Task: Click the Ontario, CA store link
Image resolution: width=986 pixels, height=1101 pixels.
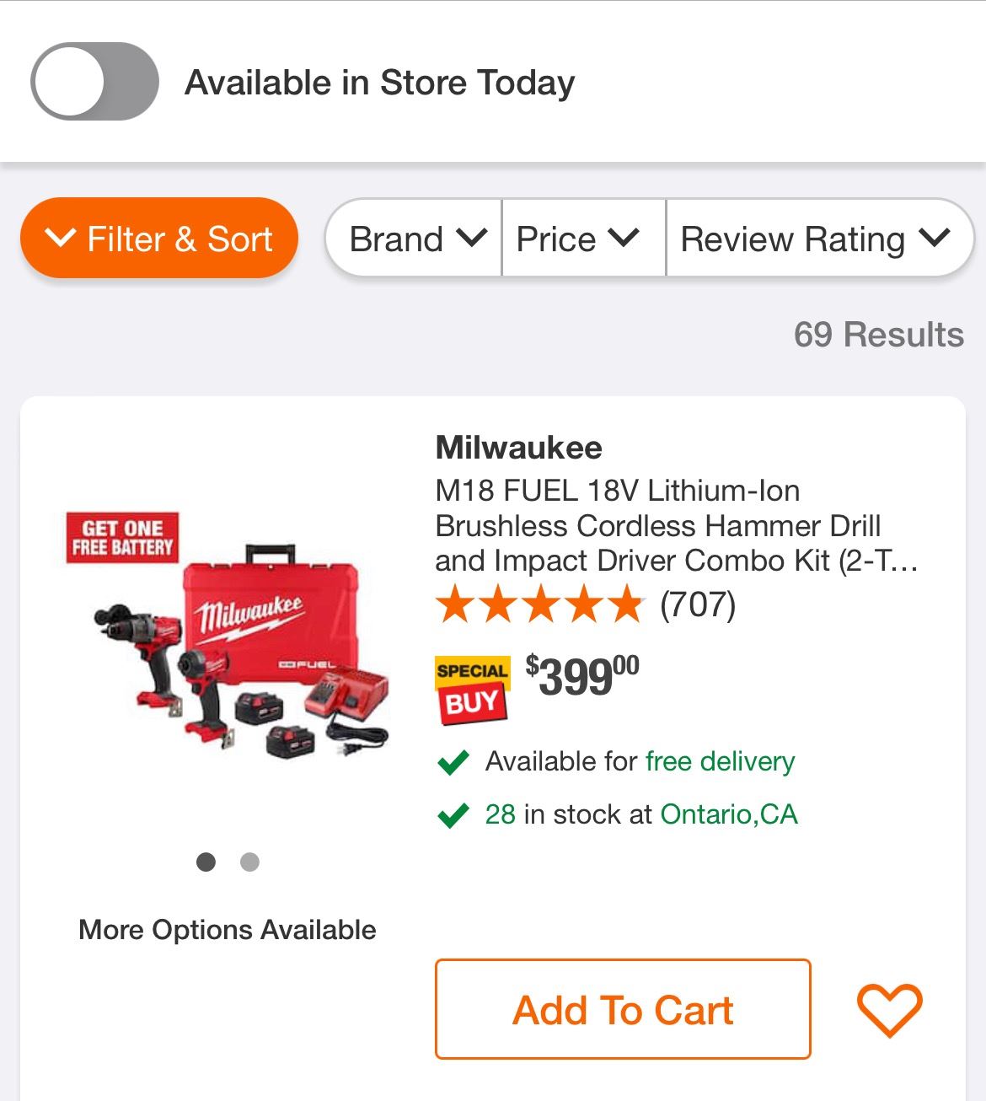Action: (729, 814)
